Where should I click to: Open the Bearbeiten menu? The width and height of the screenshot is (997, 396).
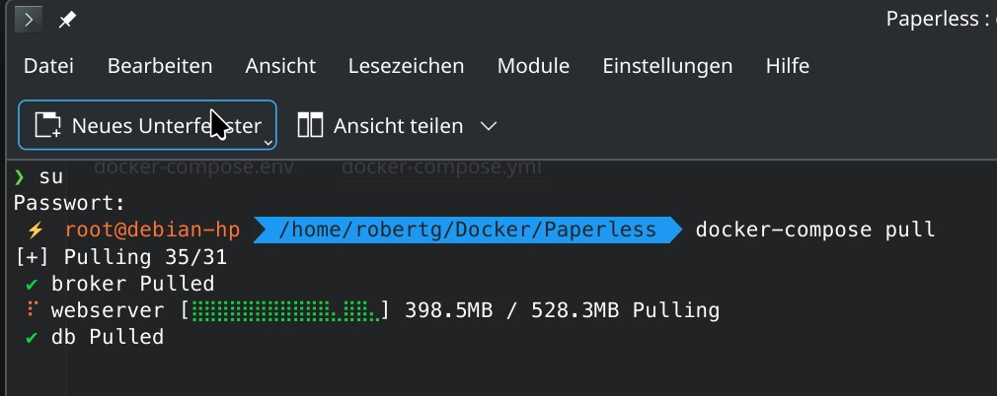[x=160, y=66]
